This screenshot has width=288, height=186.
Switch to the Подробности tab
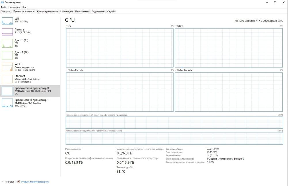(x=98, y=12)
